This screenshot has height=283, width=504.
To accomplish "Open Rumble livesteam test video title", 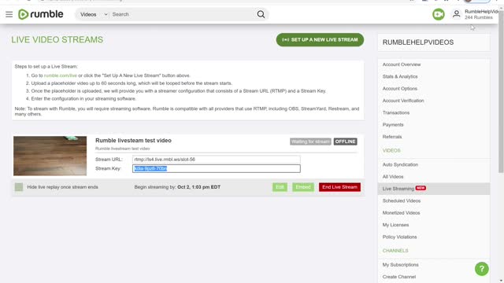I will 133,141.
